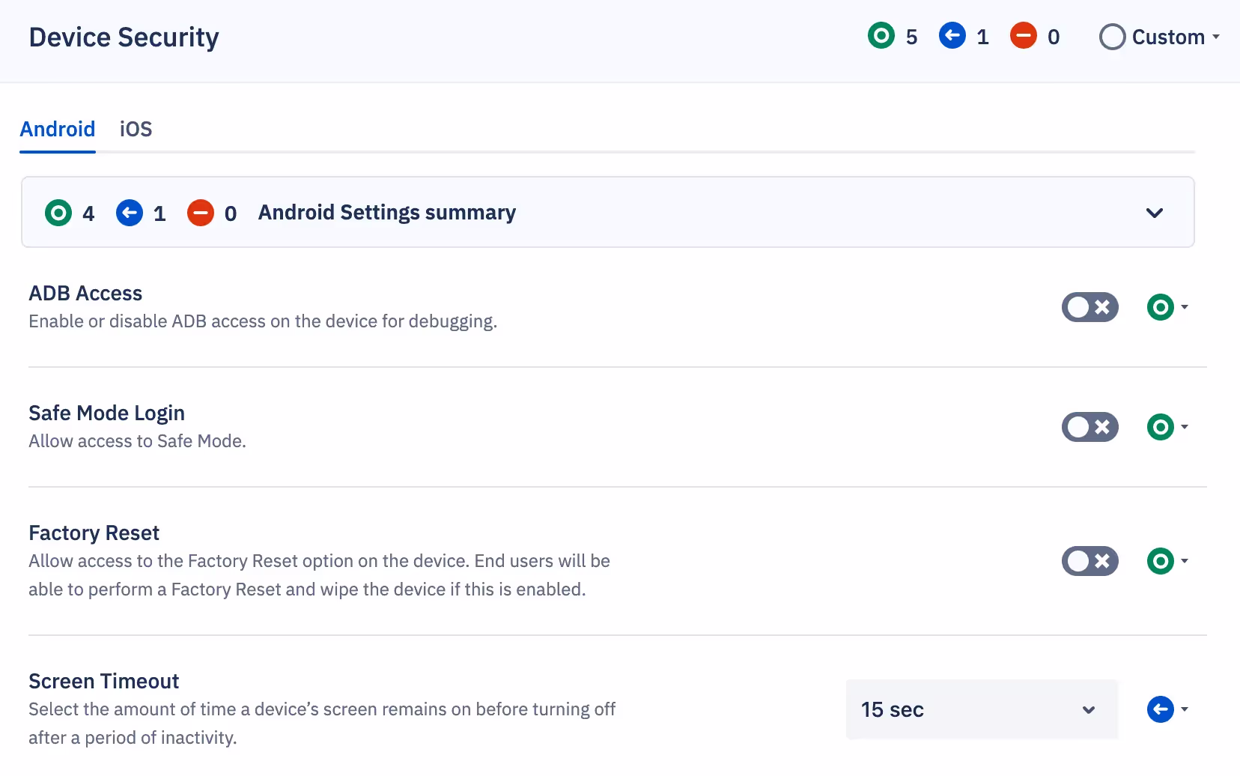Viewport: 1240px width, 776px height.
Task: Click 'Allow access to Safe Mode.' description
Action: click(x=138, y=441)
